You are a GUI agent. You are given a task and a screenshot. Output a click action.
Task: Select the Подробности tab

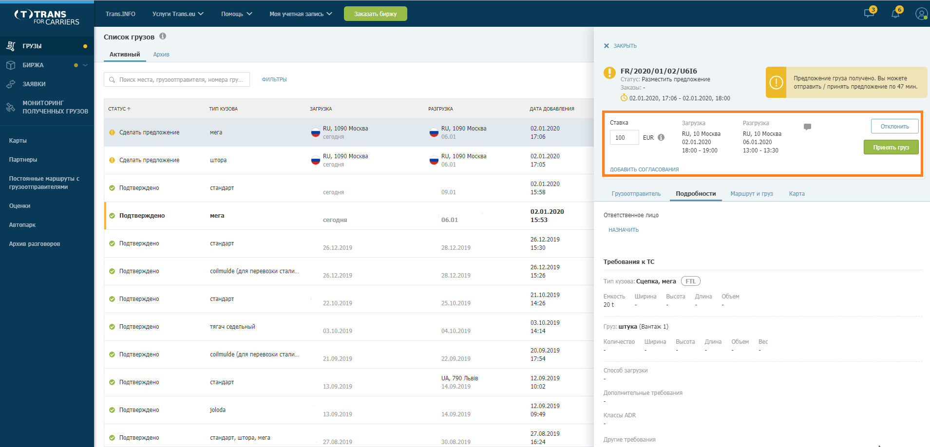(x=696, y=194)
